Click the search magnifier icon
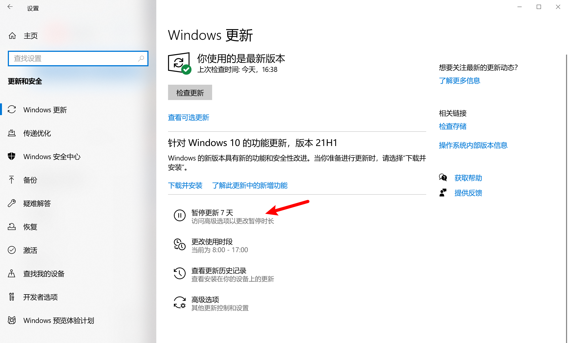The image size is (568, 343). (x=141, y=59)
